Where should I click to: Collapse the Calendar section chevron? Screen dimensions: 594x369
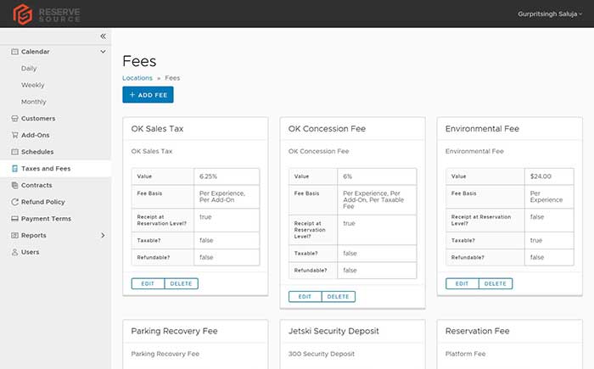[x=103, y=52]
